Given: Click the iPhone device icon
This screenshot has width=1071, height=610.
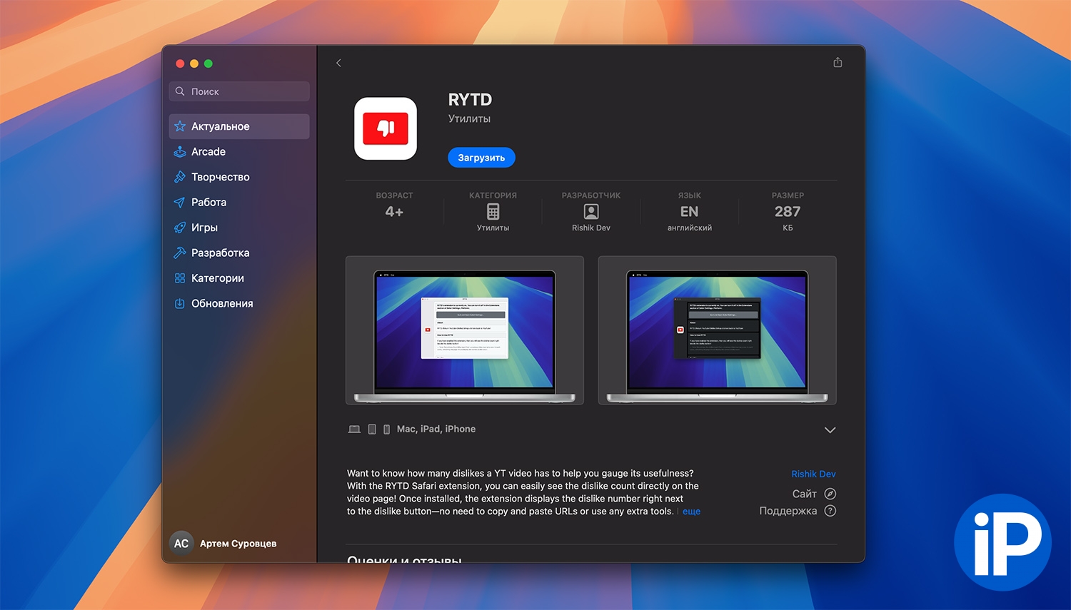Looking at the screenshot, I should pos(387,429).
